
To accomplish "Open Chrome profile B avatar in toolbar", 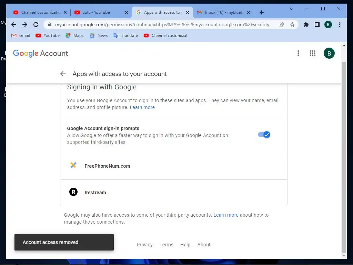I will 328,24.
